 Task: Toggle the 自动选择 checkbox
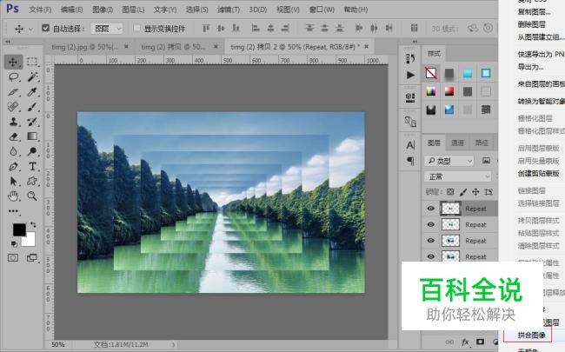click(x=45, y=28)
